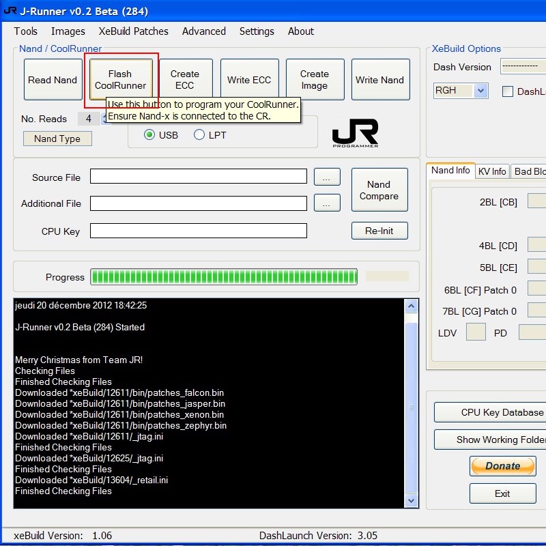Click log line 'xeBuild/12625/_jtag.ini'
Screen dimensions: 546x546
pos(89,458)
